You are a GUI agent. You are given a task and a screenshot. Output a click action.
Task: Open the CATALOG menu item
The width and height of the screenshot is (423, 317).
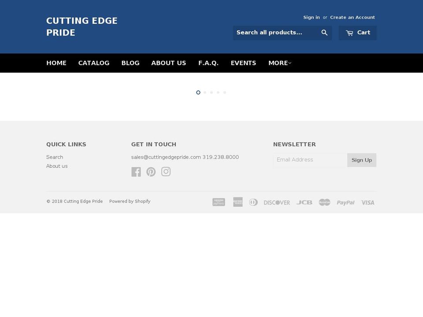pyautogui.click(x=94, y=63)
